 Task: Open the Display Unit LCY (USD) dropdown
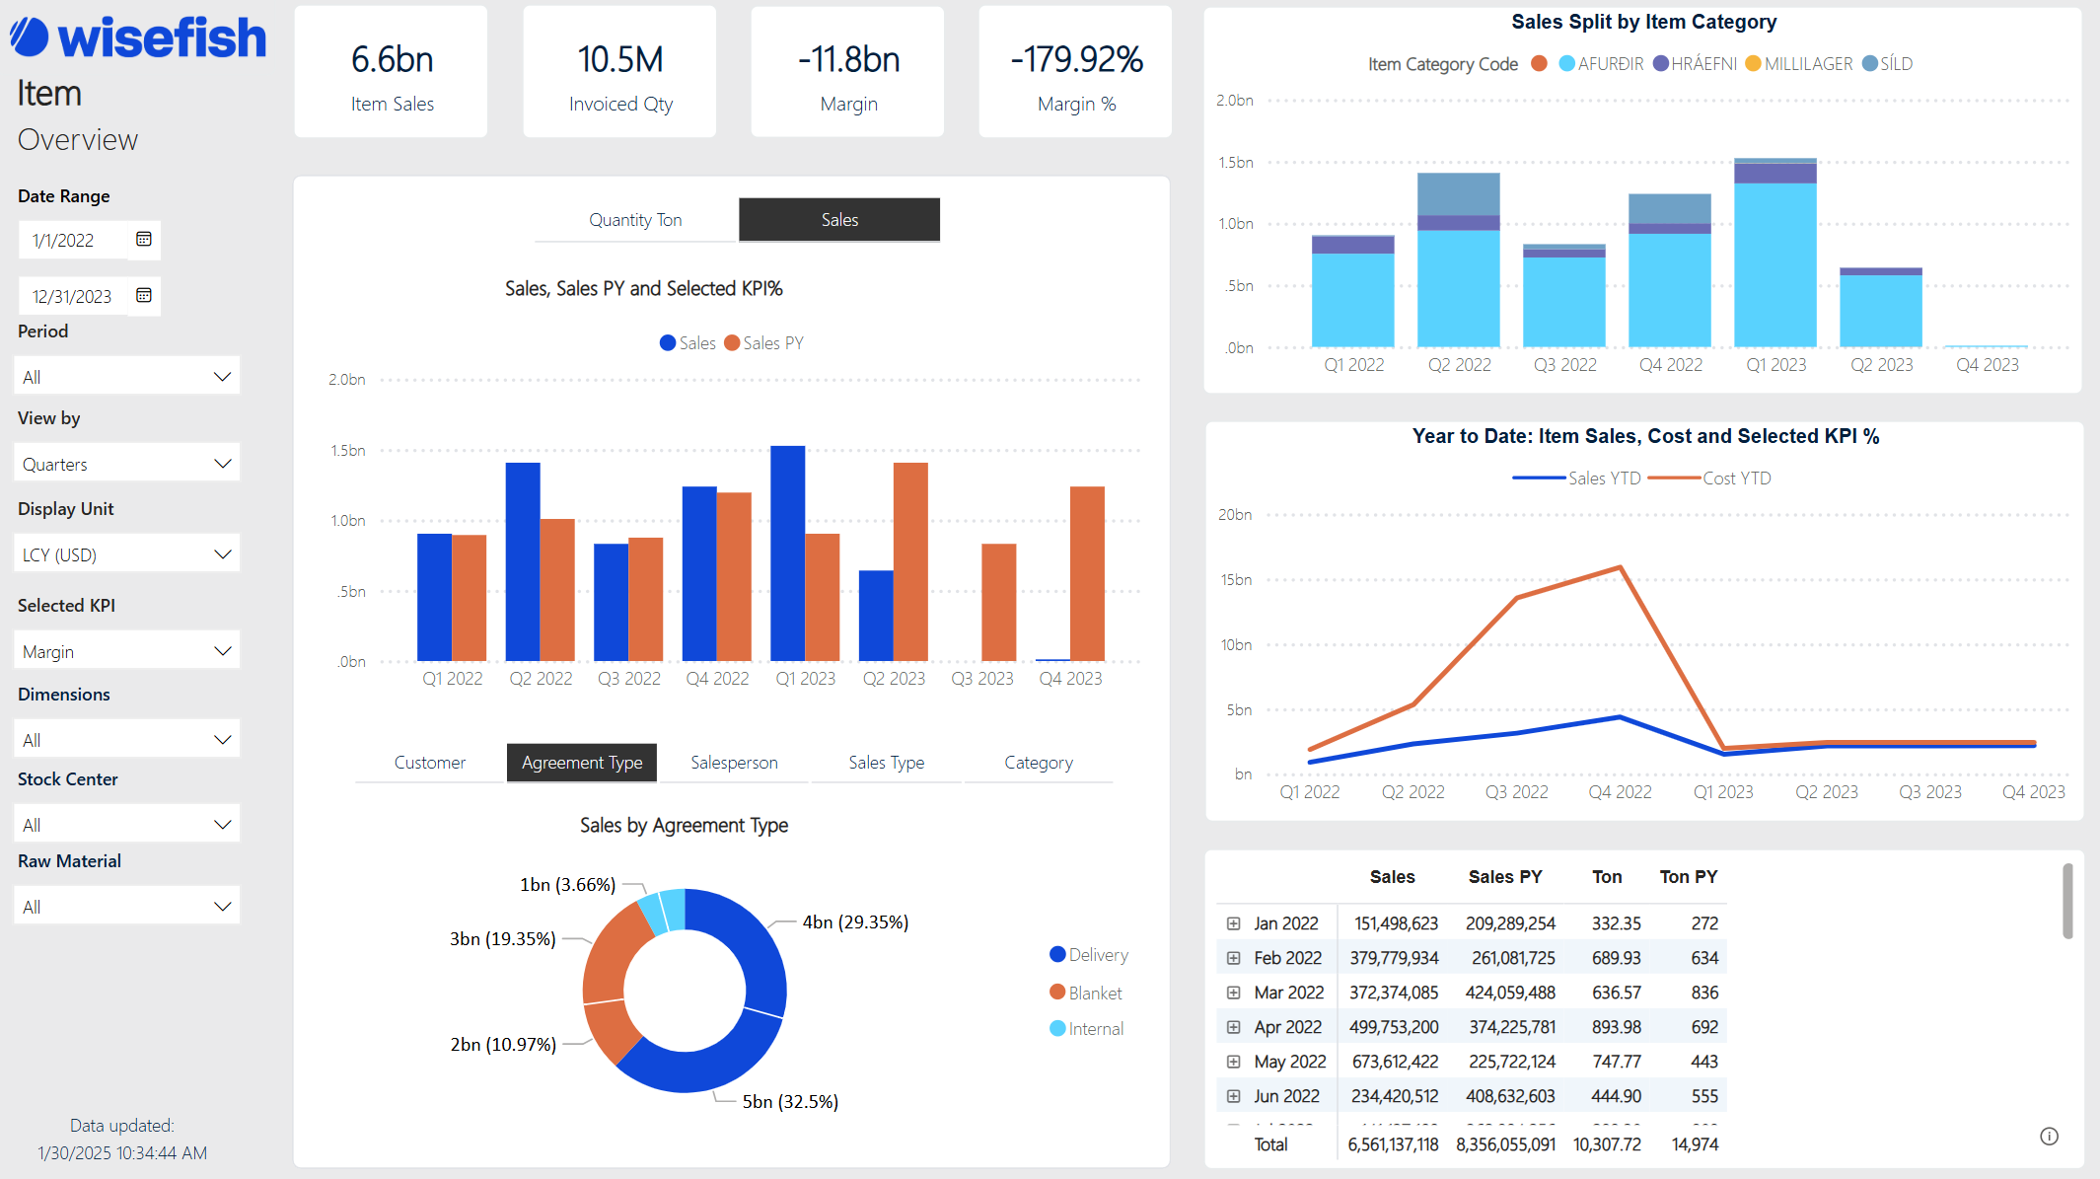[x=126, y=554]
